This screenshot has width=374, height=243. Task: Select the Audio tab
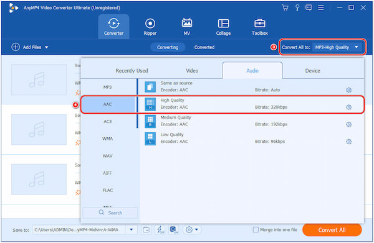(252, 71)
